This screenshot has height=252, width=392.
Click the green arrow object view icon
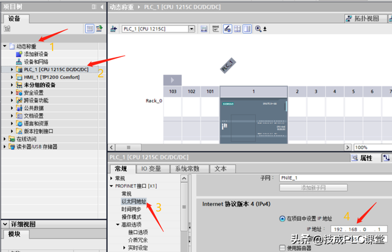click(x=99, y=29)
